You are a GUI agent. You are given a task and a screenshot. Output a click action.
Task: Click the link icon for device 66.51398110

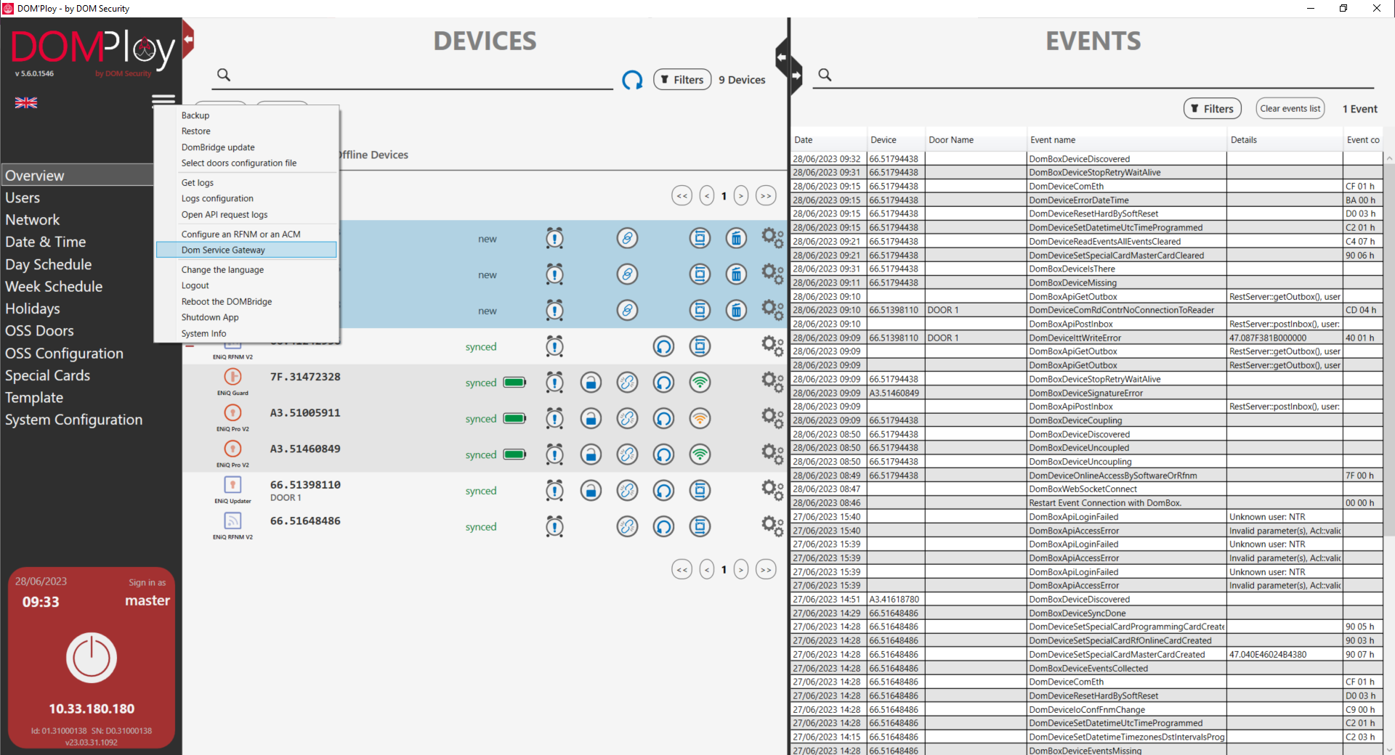point(627,491)
